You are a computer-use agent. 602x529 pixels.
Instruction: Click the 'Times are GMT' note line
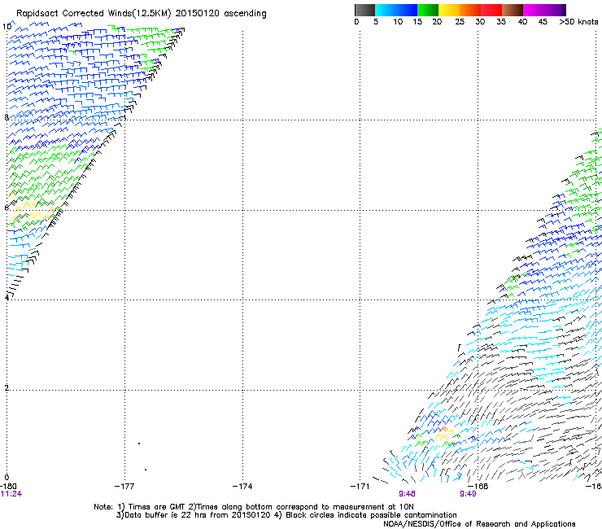(254, 507)
